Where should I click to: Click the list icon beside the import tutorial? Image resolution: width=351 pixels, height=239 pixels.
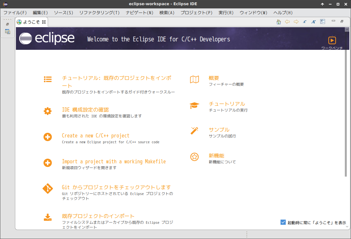click(x=48, y=79)
